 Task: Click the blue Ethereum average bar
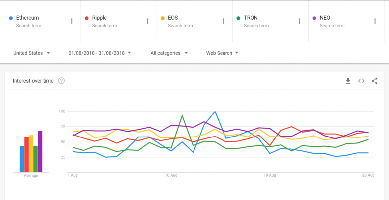pos(22,159)
